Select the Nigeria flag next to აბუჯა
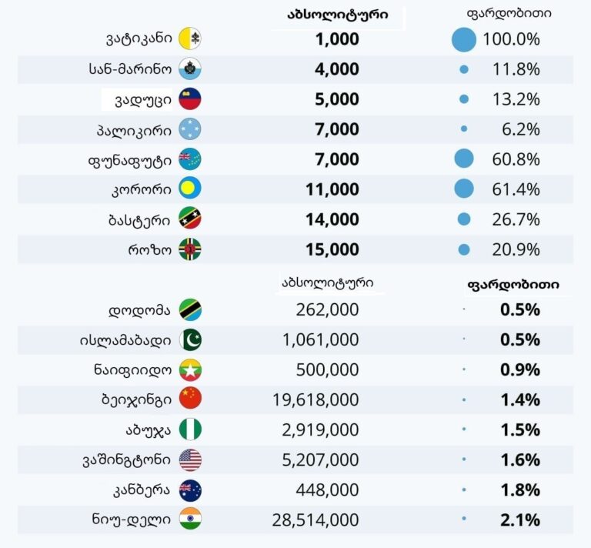The image size is (591, 548). (189, 429)
